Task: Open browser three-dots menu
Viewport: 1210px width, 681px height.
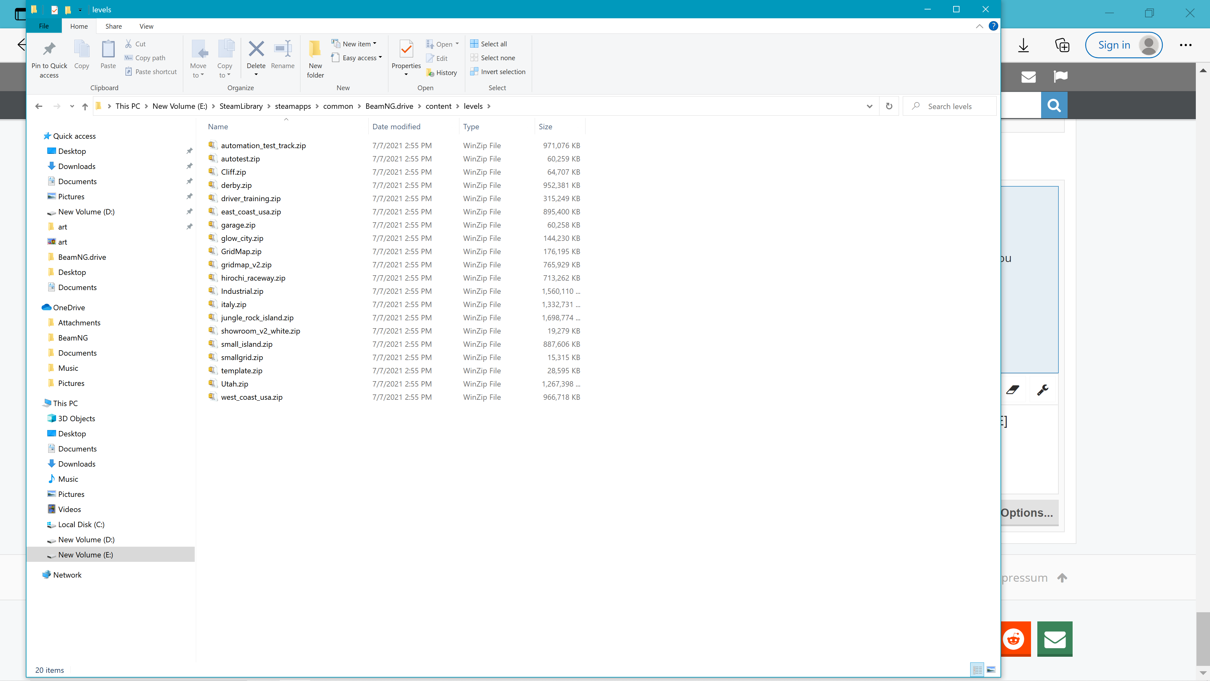Action: [x=1185, y=45]
